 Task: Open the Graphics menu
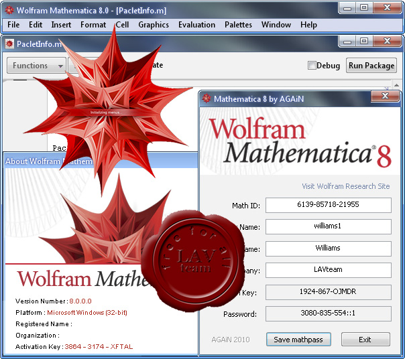(x=154, y=25)
